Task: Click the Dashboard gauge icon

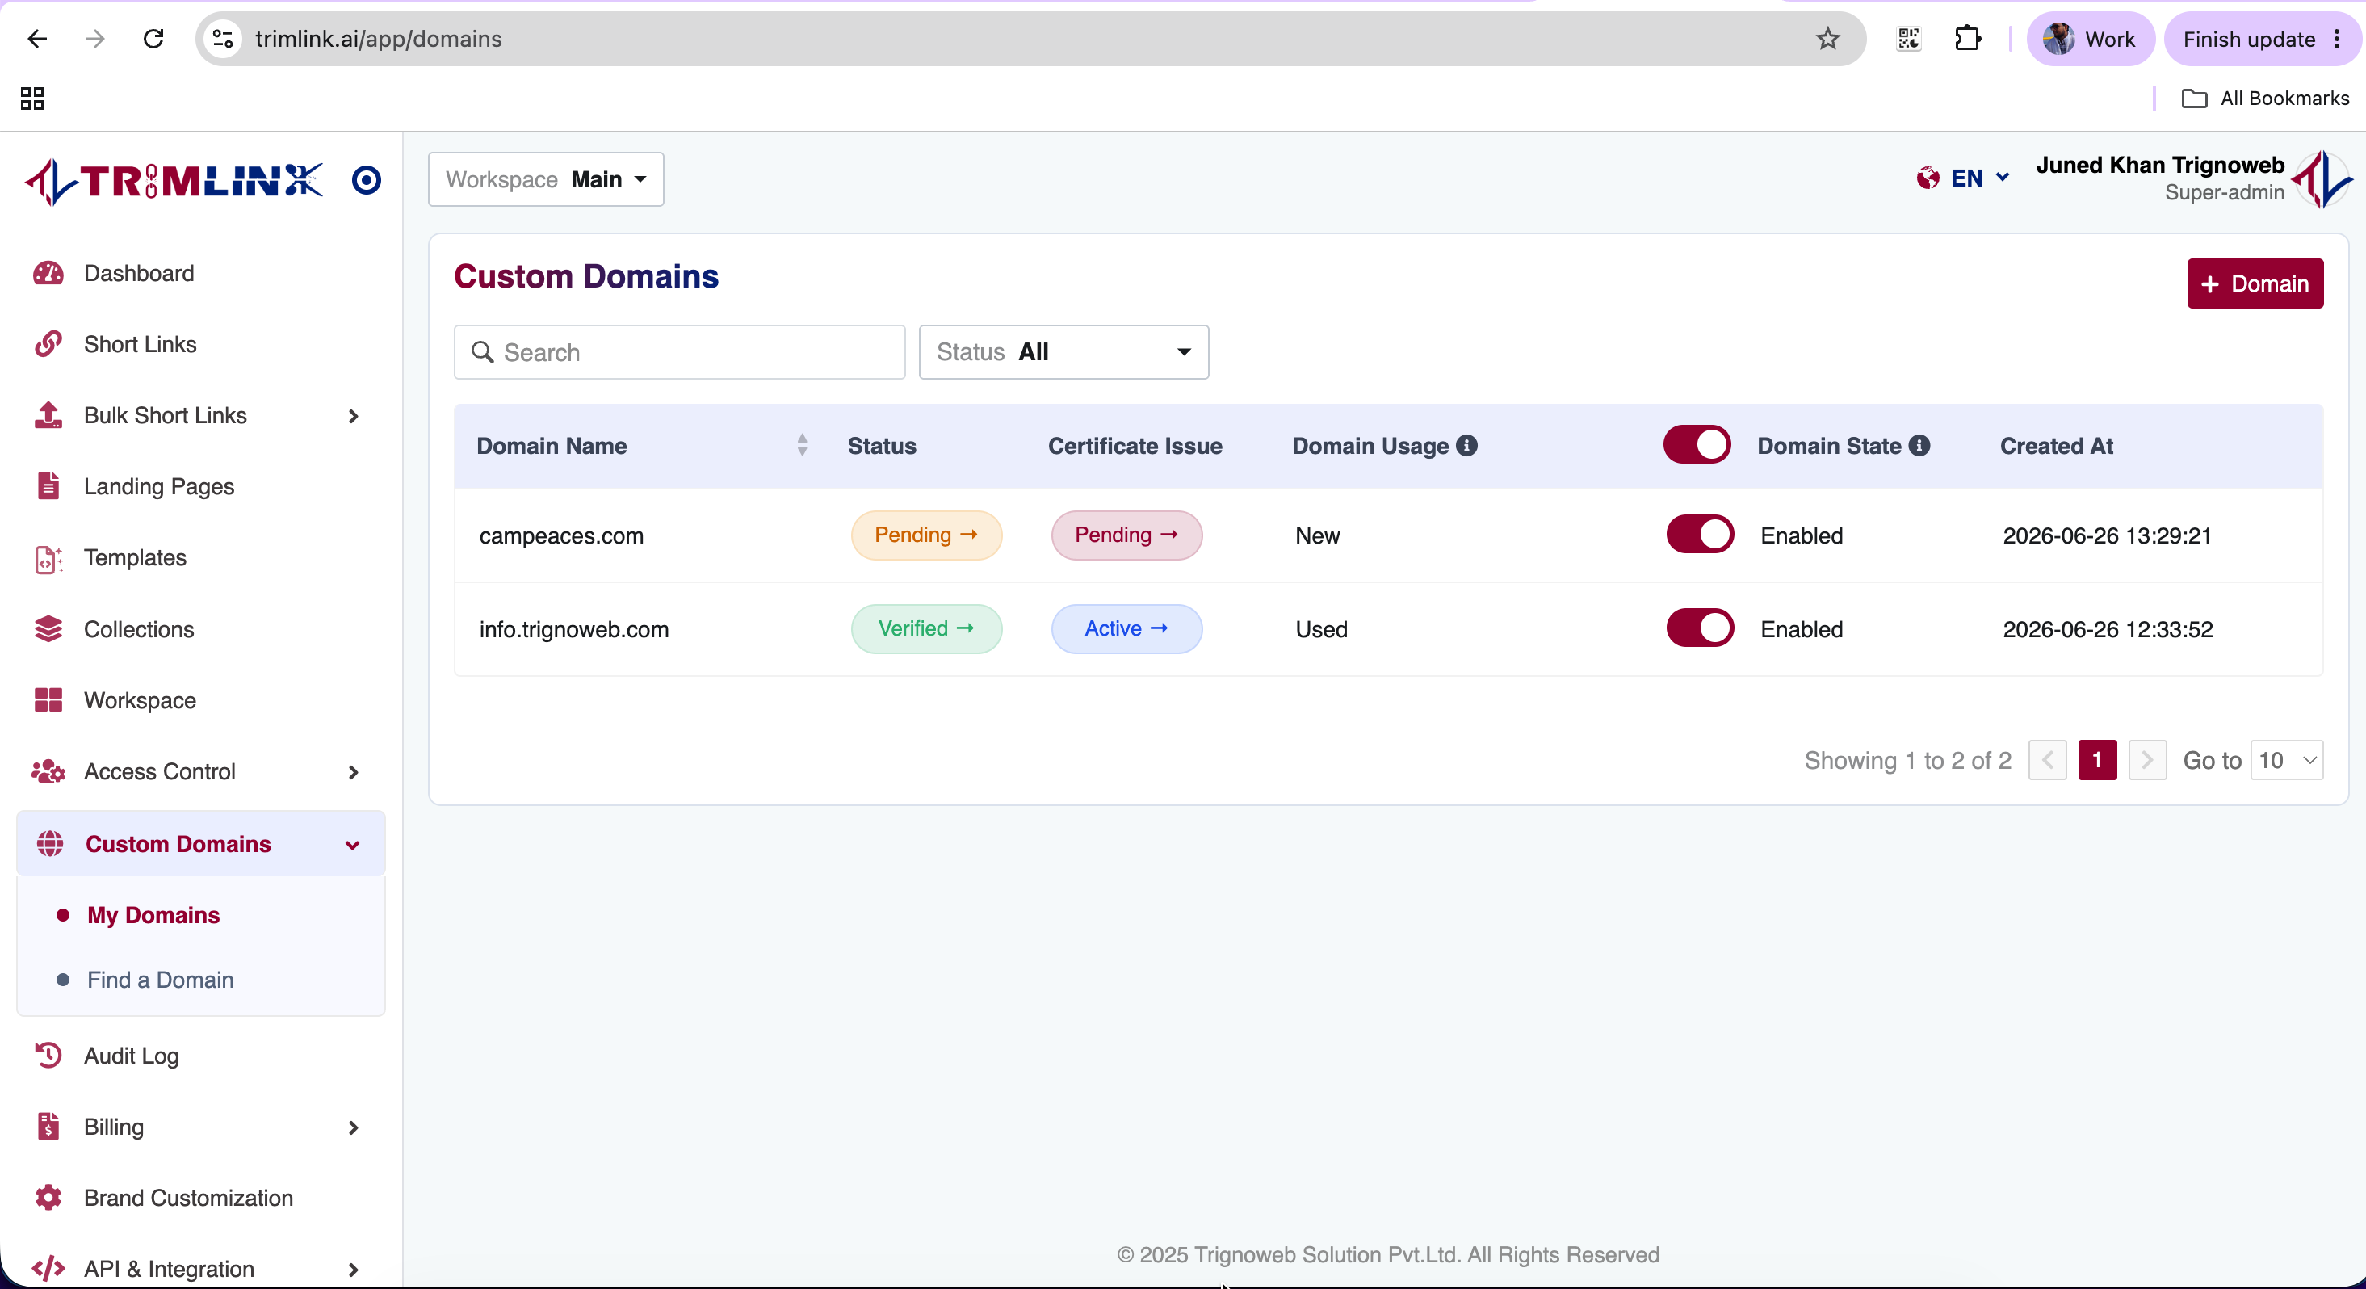Action: coord(48,273)
